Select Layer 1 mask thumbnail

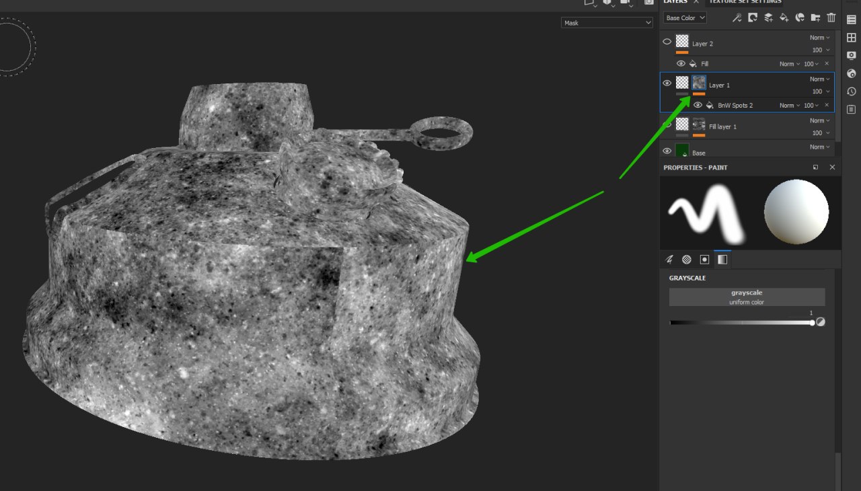pyautogui.click(x=699, y=83)
